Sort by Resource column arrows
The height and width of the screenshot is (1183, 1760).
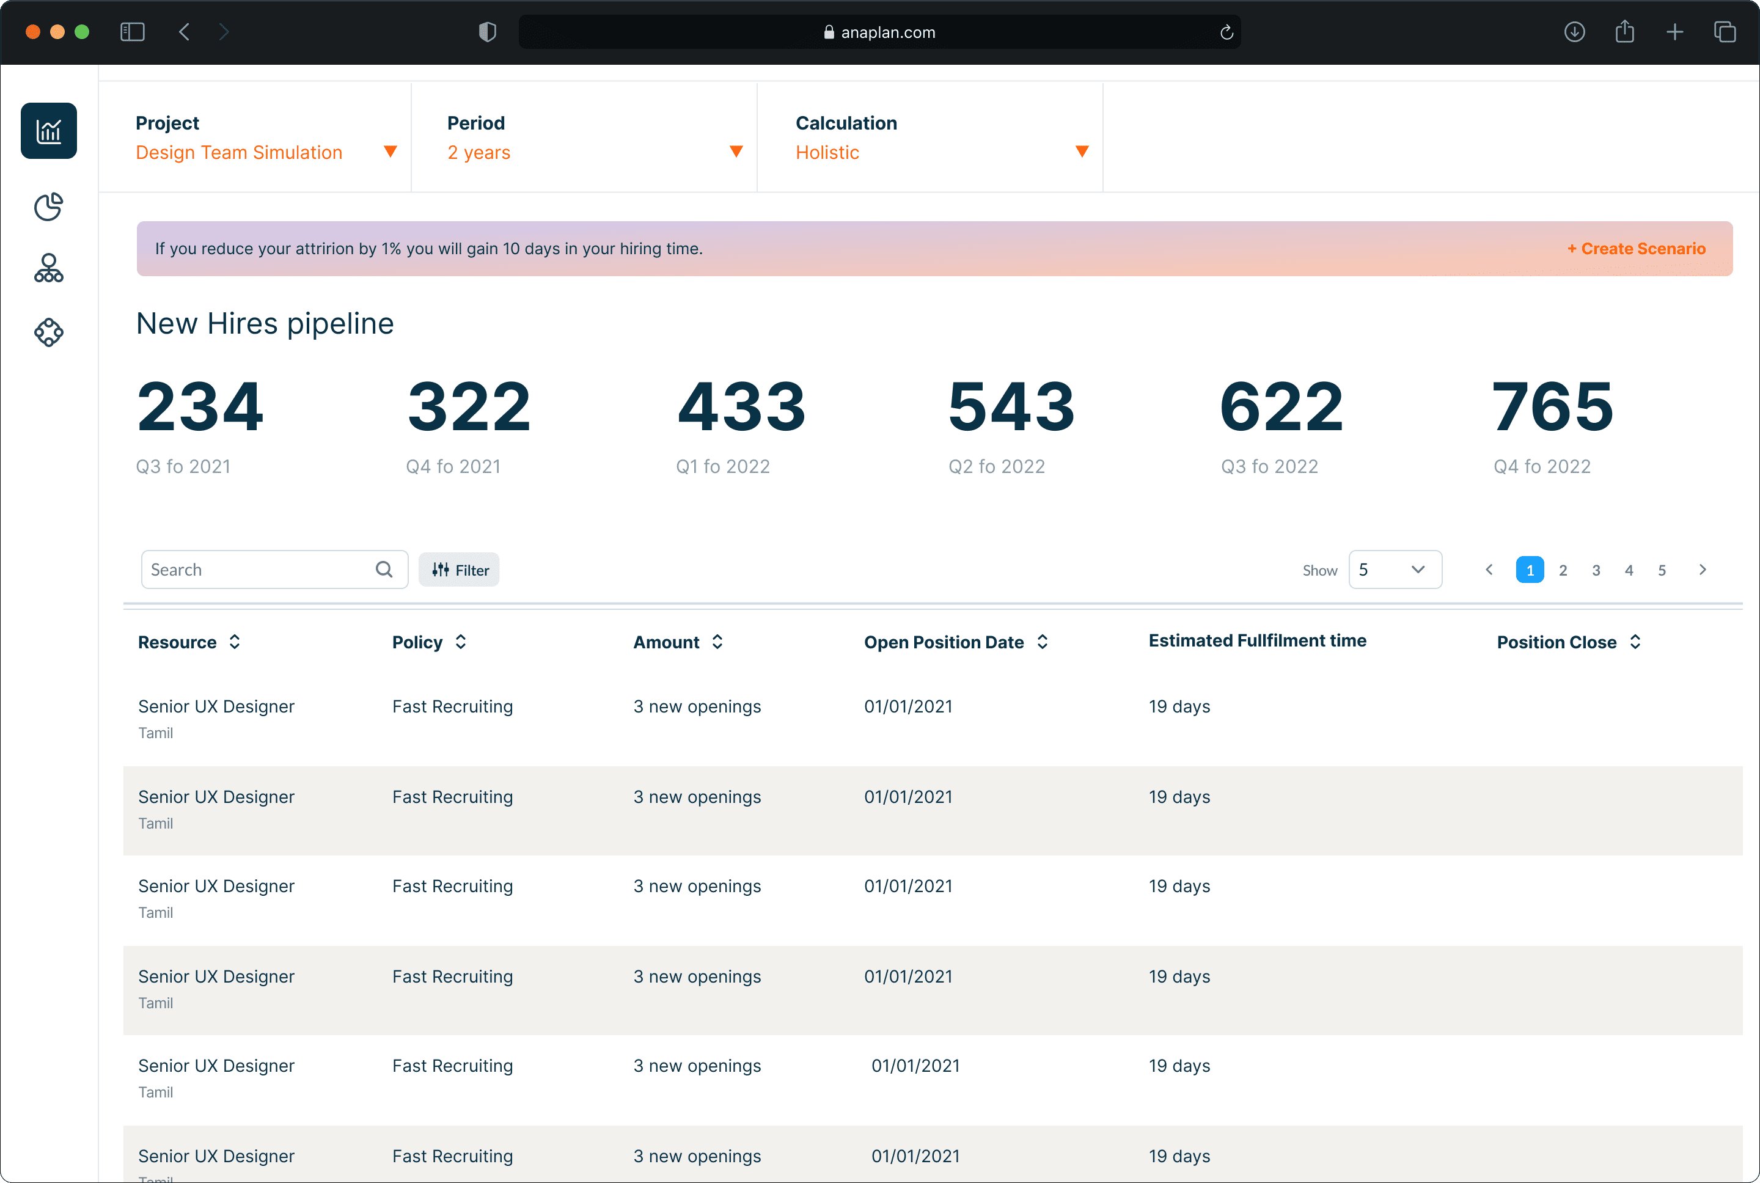pos(235,642)
